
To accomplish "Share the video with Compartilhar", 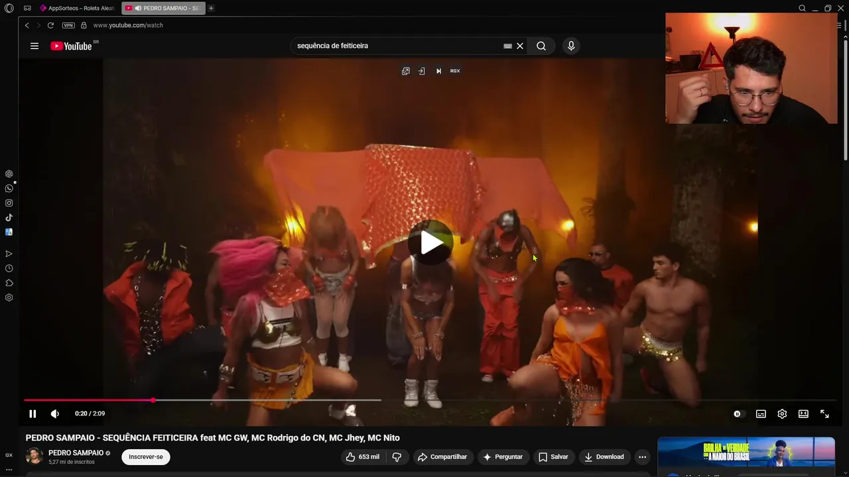I will (442, 456).
